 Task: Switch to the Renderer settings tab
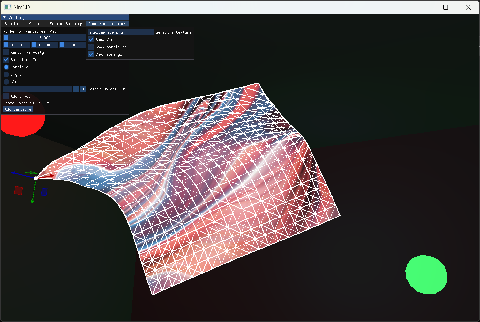[107, 24]
